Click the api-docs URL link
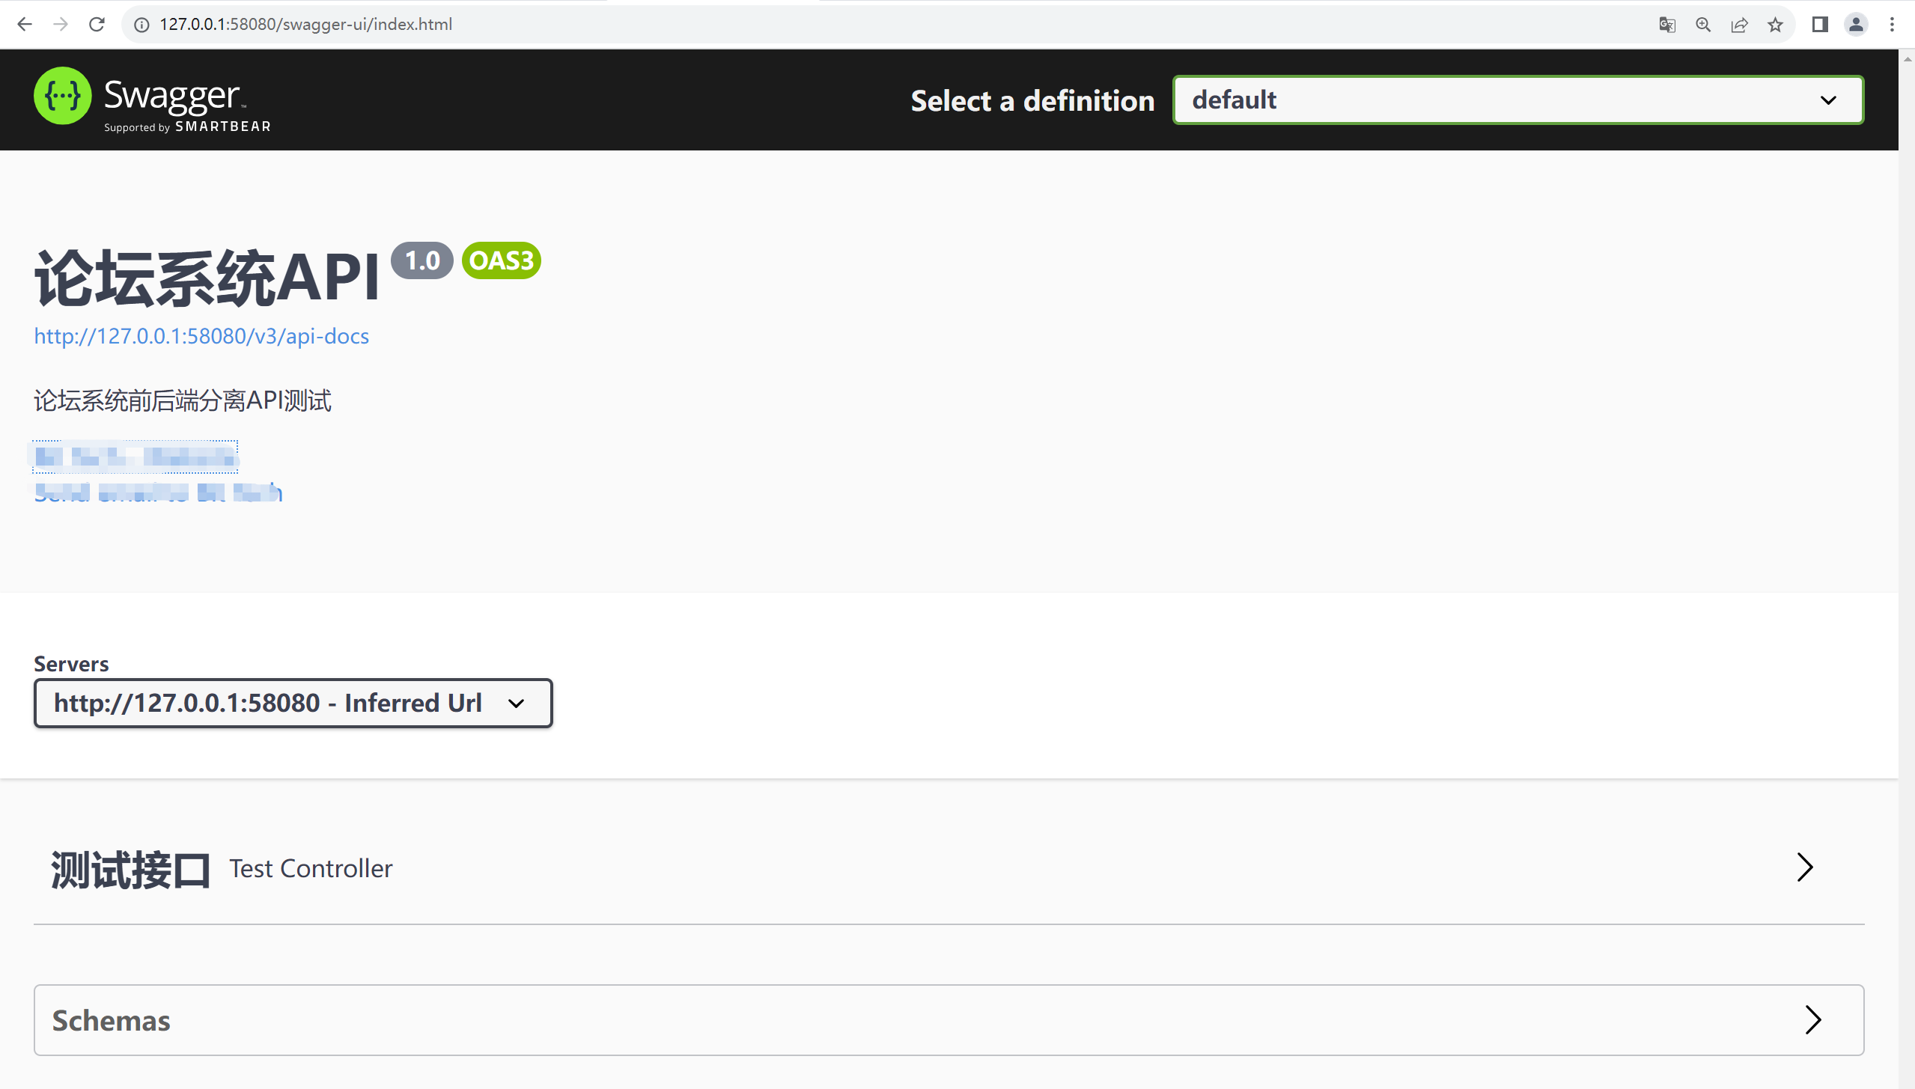Viewport: 1915px width, 1089px height. point(201,335)
